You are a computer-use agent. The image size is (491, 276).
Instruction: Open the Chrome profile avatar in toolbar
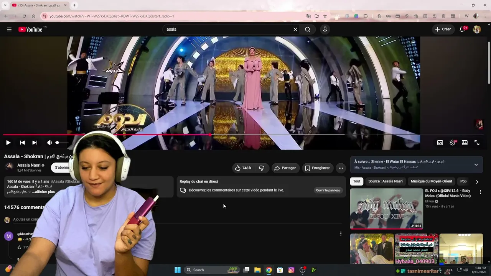click(476, 16)
